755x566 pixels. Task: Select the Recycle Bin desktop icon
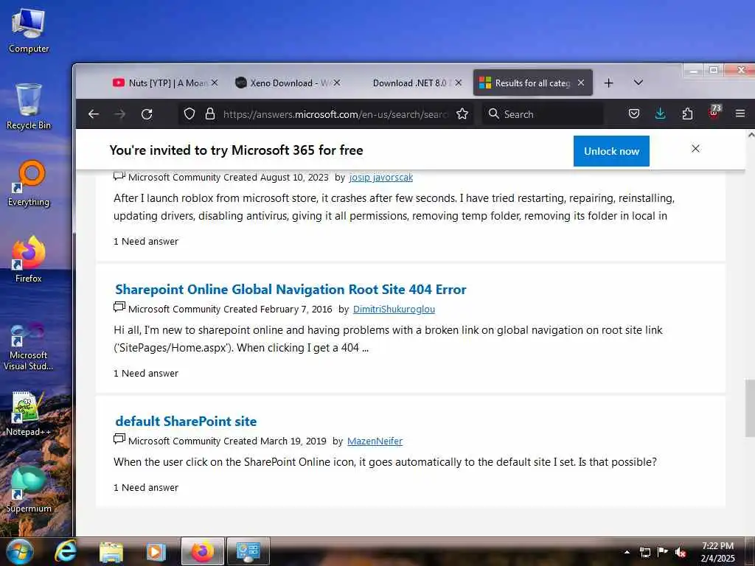29,107
